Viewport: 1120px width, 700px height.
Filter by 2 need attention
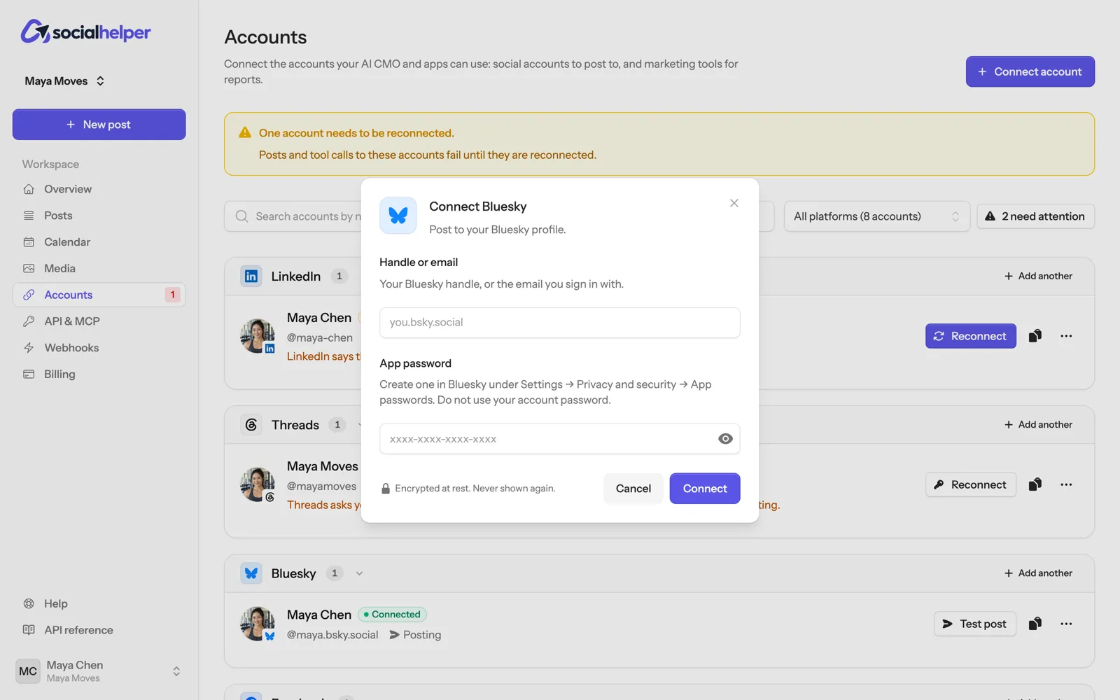[1035, 216]
